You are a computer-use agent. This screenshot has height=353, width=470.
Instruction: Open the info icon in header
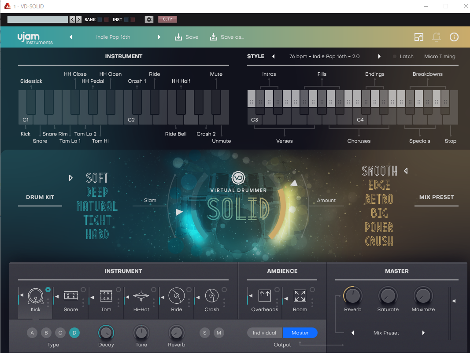(454, 37)
